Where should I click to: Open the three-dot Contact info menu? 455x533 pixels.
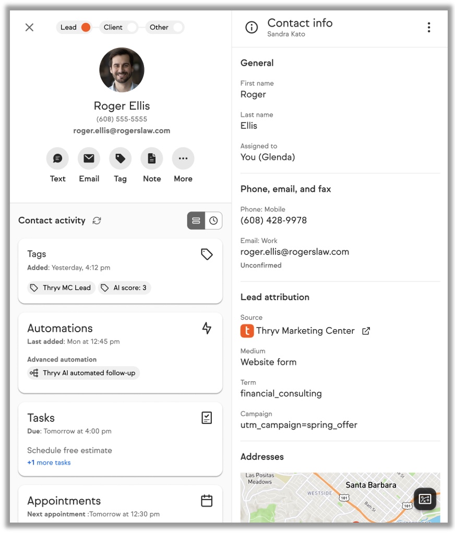(x=428, y=28)
